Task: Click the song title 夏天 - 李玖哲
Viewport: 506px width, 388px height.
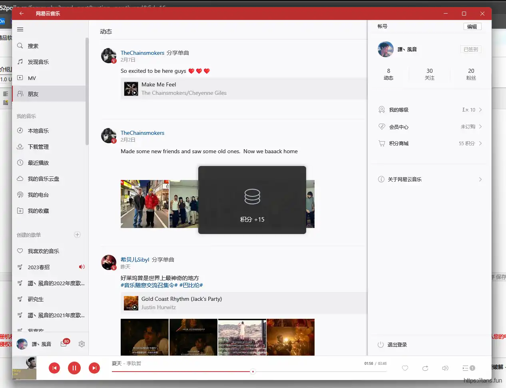Action: [x=126, y=363]
